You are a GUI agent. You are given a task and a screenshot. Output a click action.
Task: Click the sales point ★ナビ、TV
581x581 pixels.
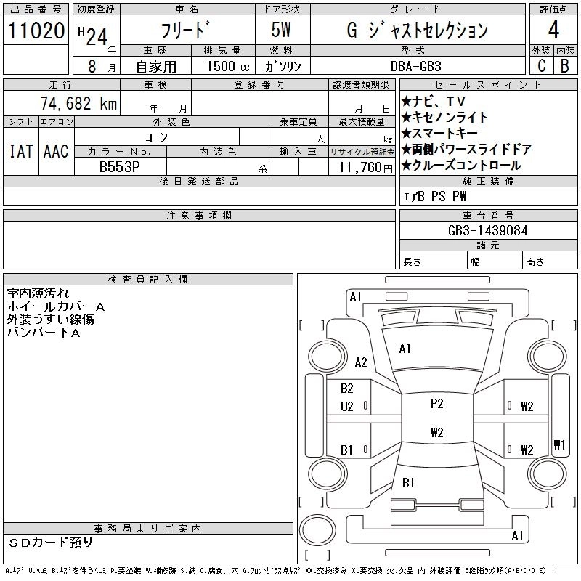pyautogui.click(x=433, y=101)
